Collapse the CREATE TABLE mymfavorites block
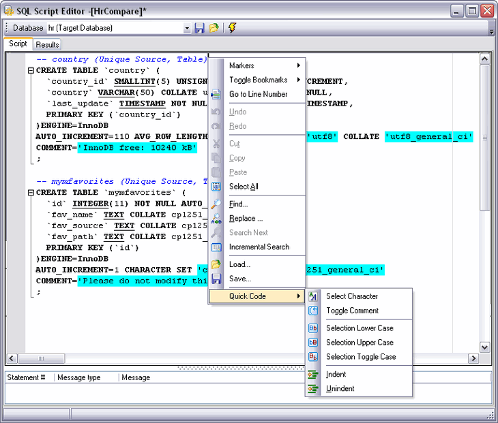498x423 pixels. (x=31, y=193)
